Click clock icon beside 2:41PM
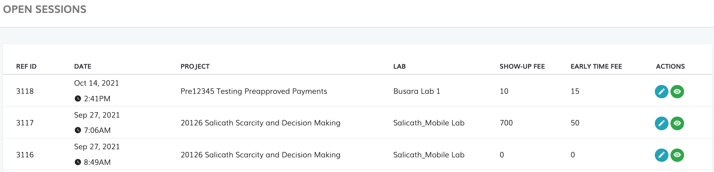 pyautogui.click(x=78, y=99)
